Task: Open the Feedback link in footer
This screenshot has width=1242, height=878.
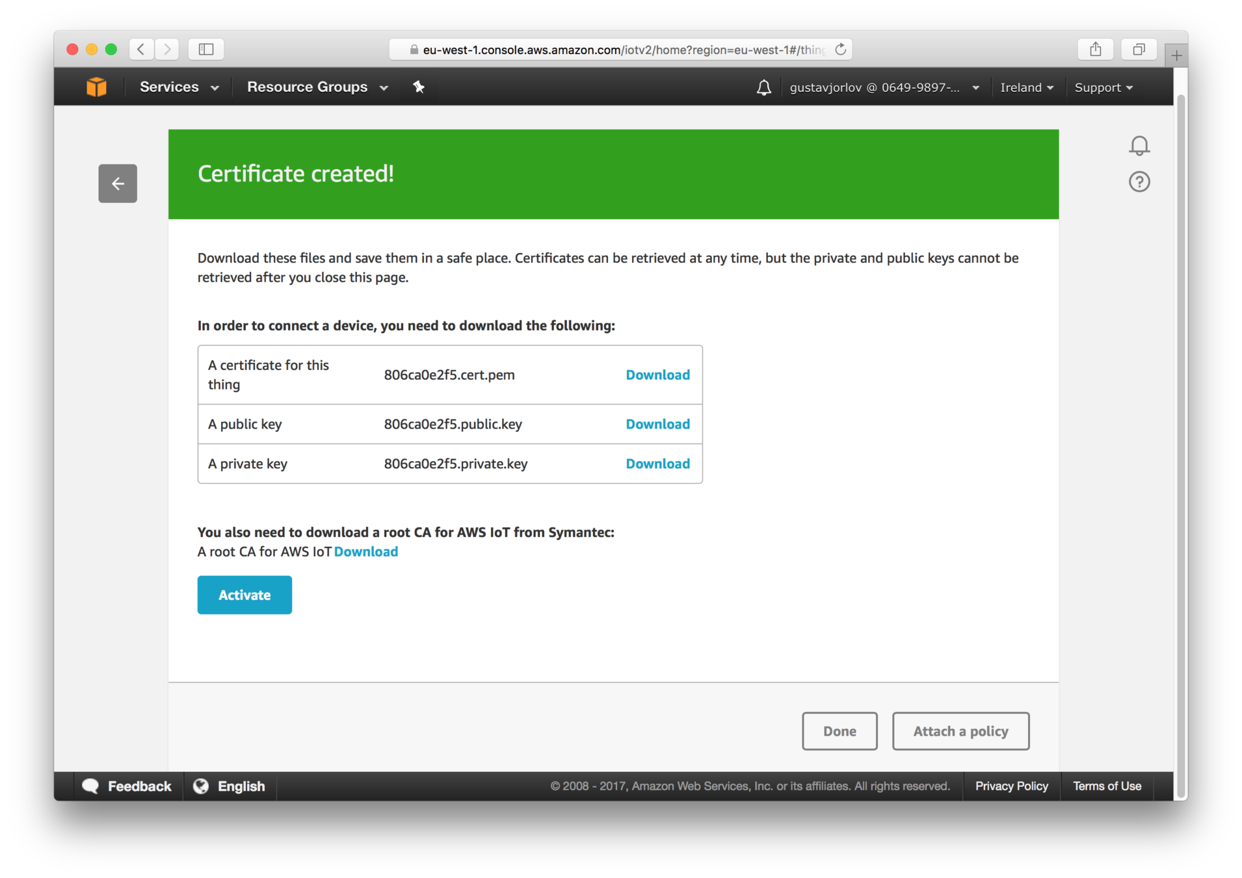Action: pyautogui.click(x=139, y=786)
